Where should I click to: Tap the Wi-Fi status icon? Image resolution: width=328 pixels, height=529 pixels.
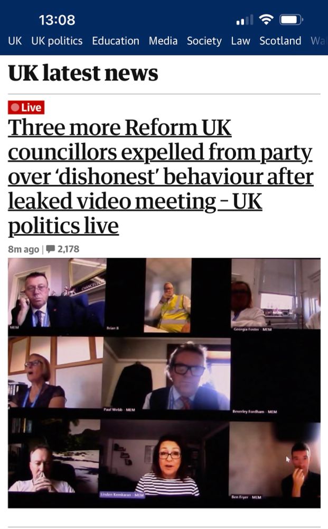pos(266,20)
